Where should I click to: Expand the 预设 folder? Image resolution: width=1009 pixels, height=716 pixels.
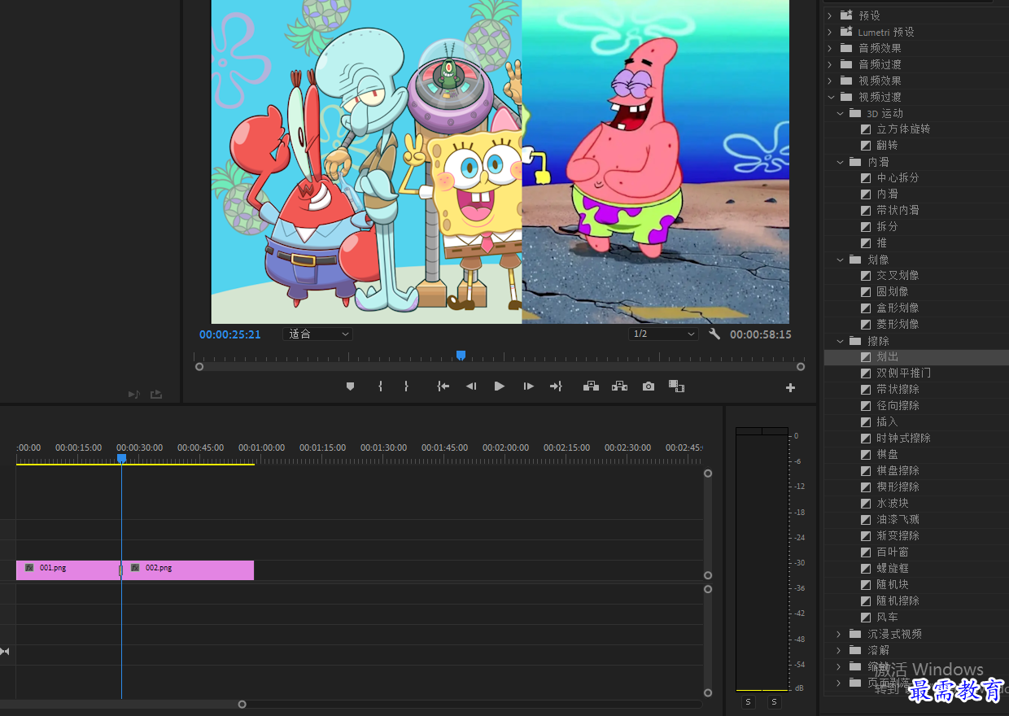(830, 15)
